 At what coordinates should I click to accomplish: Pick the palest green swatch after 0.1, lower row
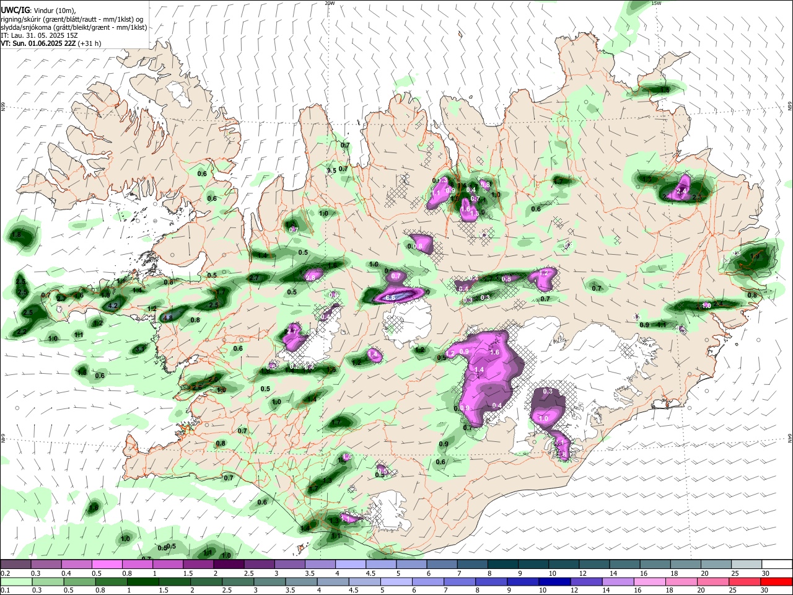click(15, 581)
